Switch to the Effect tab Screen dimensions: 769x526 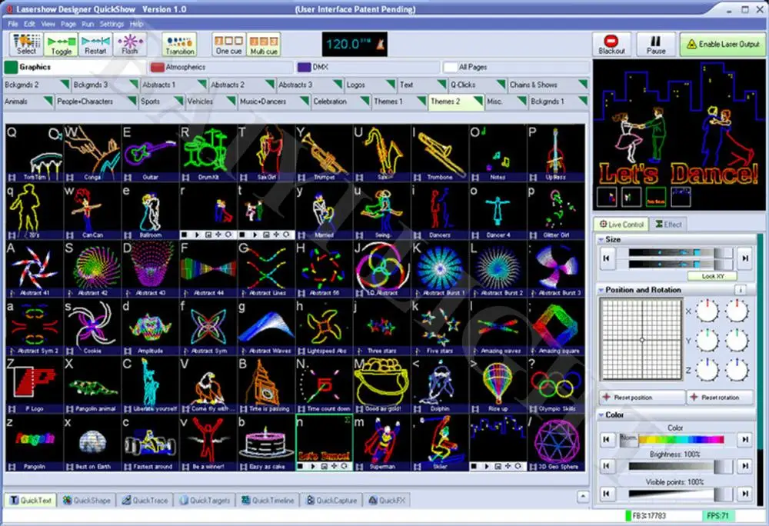tap(669, 225)
